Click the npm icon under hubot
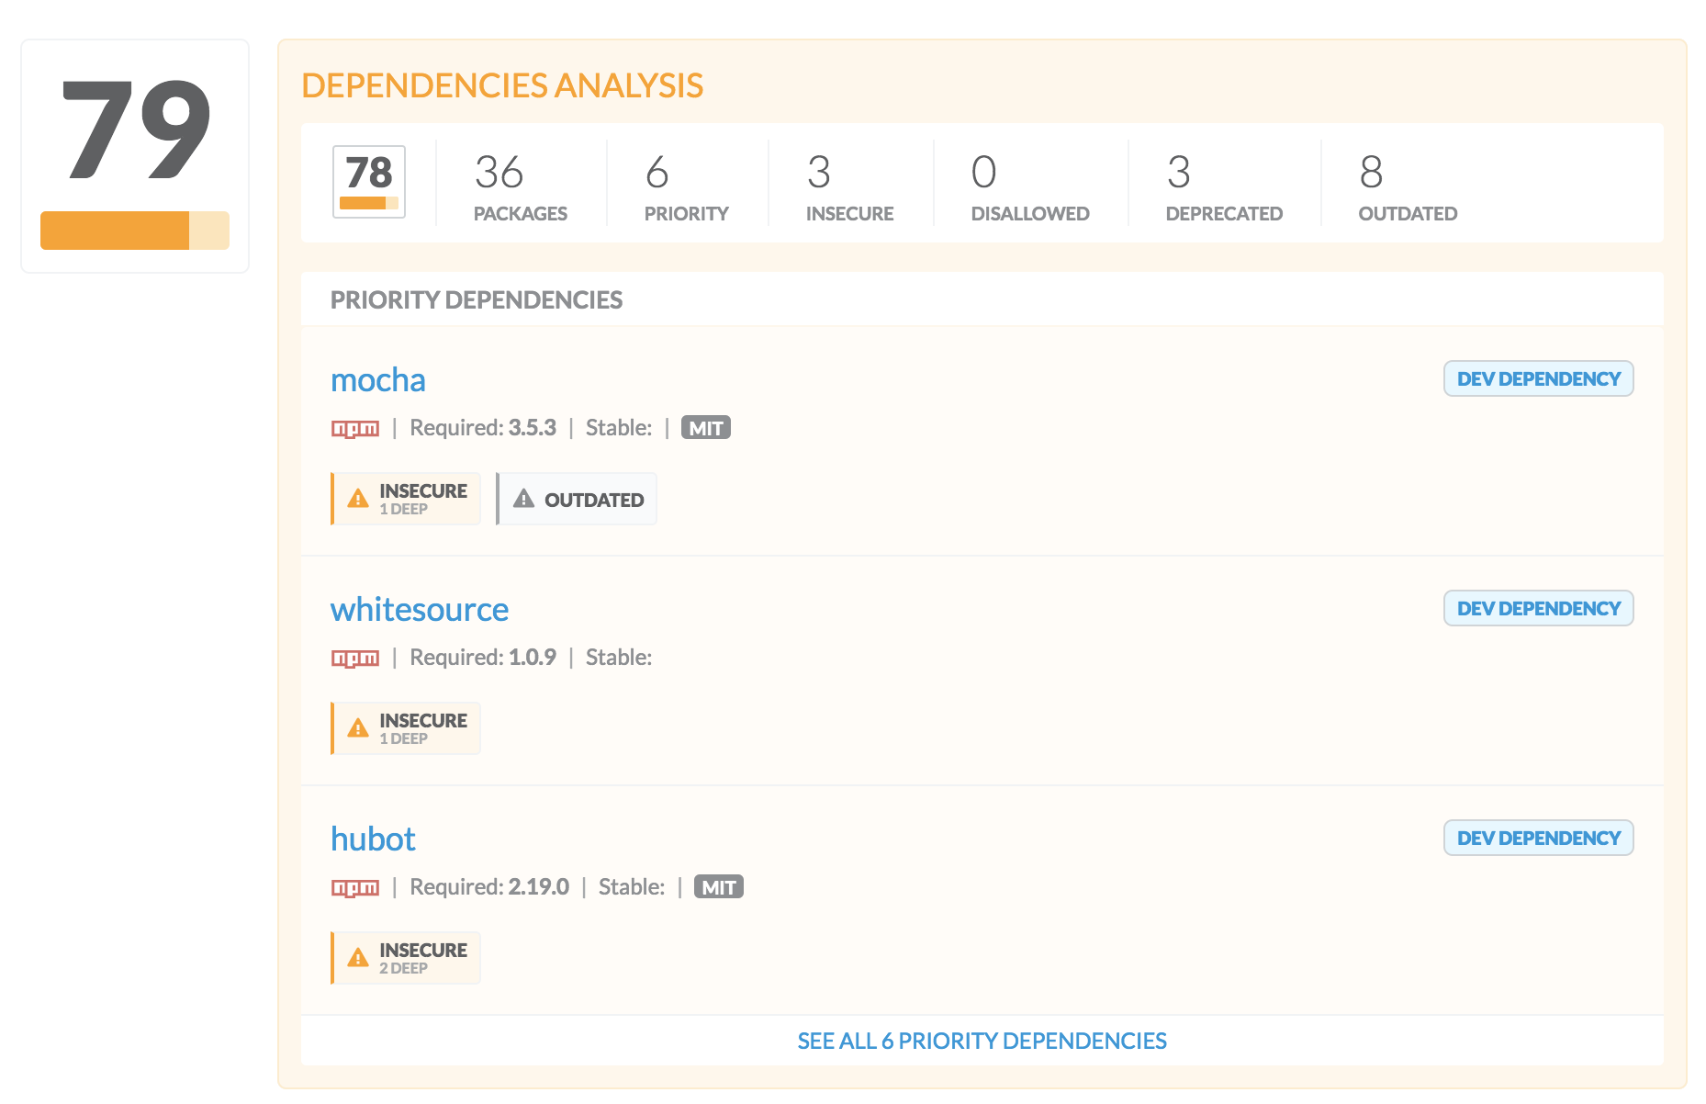This screenshot has width=1706, height=1104. (x=355, y=888)
